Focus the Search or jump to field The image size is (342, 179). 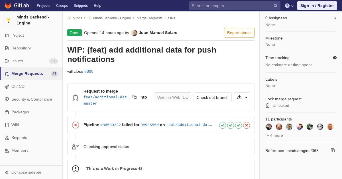(x=231, y=6)
